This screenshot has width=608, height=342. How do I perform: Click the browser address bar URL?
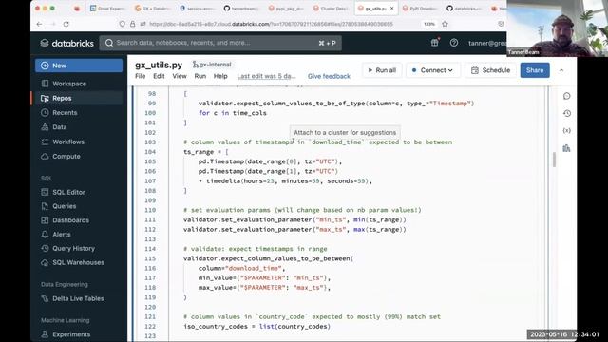pos(271,24)
